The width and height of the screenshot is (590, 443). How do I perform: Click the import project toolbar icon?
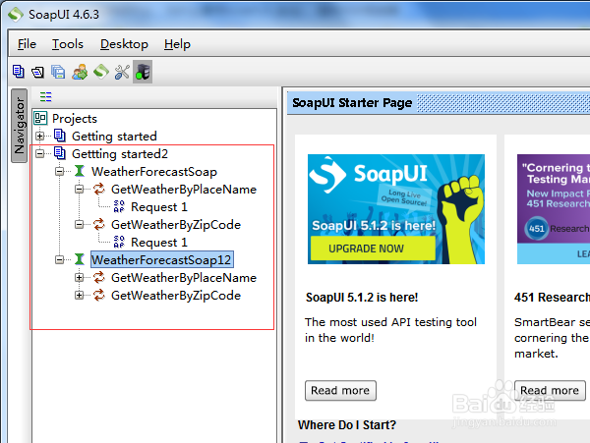pyautogui.click(x=37, y=72)
